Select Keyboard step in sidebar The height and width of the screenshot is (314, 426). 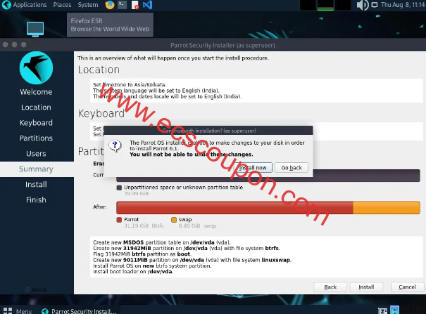[x=36, y=123]
